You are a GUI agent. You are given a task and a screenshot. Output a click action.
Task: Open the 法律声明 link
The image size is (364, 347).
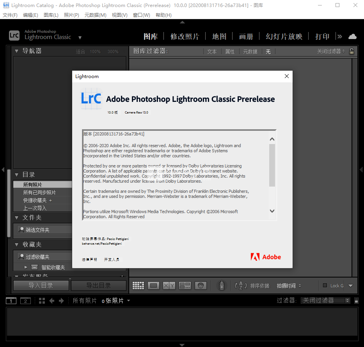click(x=89, y=260)
